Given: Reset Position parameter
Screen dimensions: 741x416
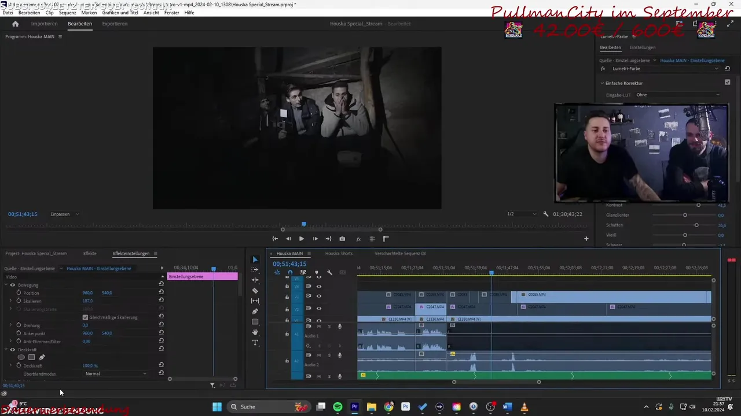Looking at the screenshot, I should coord(161,292).
